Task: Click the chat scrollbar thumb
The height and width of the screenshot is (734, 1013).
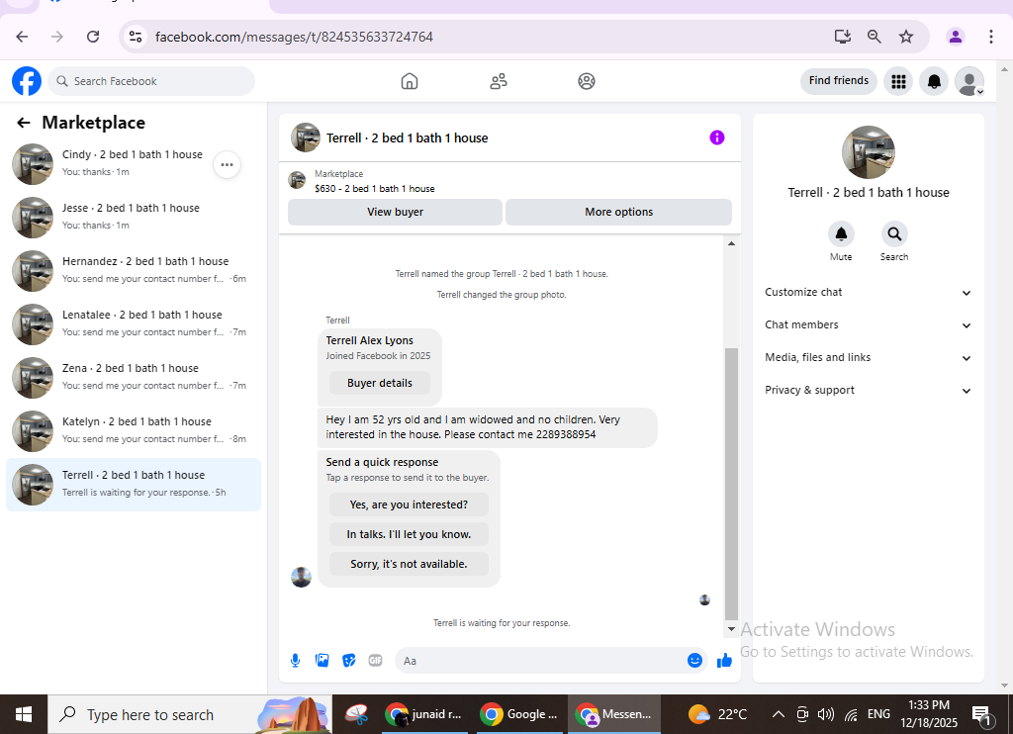Action: 731,484
